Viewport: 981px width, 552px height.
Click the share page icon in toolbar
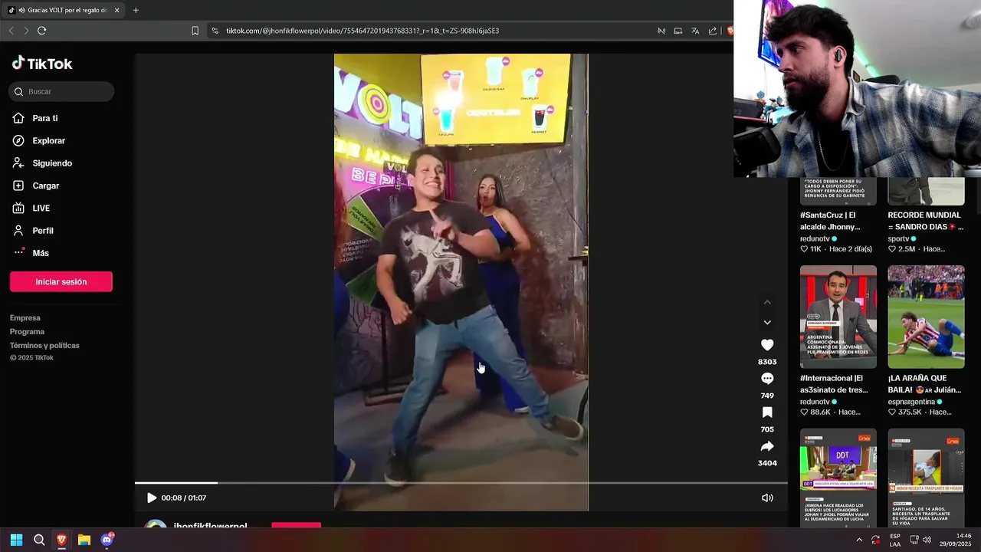[713, 31]
